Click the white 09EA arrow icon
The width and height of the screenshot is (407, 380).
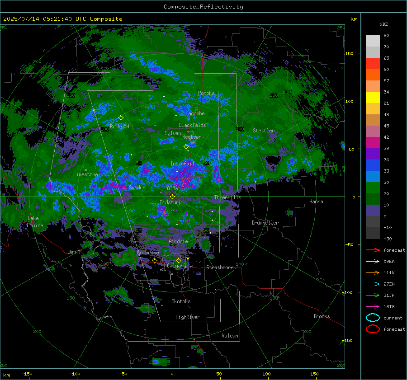373,261
